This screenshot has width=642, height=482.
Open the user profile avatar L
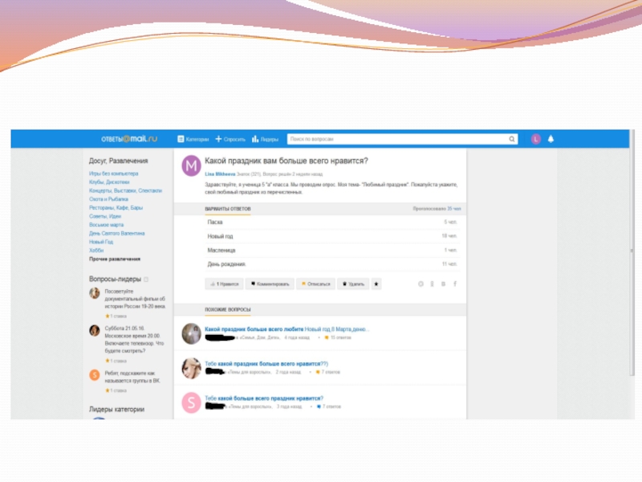pyautogui.click(x=536, y=139)
